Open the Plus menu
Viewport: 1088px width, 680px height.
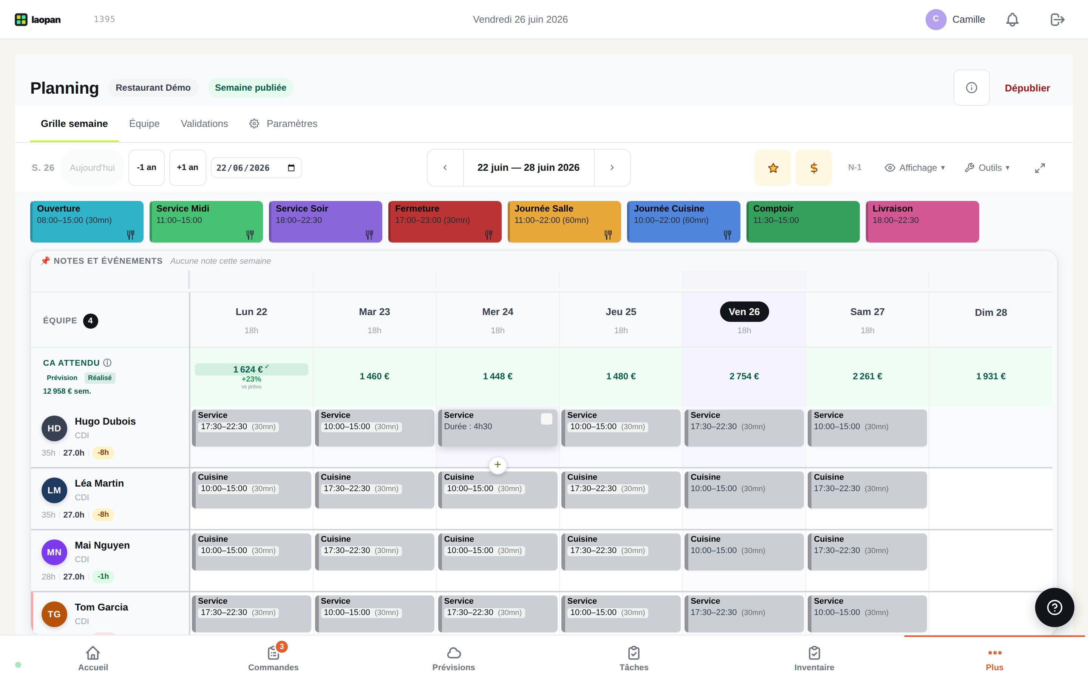click(994, 658)
